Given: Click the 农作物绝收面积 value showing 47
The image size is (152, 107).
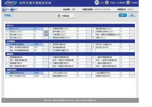Looking at the screenshot, I should pyautogui.click(x=38, y=50).
